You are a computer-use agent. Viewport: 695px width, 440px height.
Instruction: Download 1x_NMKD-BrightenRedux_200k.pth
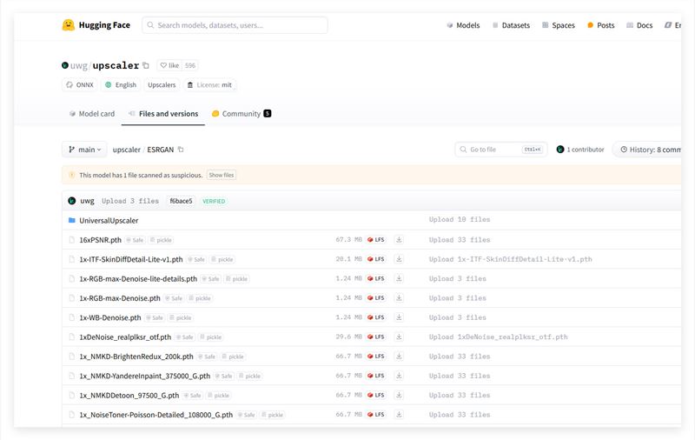pyautogui.click(x=399, y=357)
